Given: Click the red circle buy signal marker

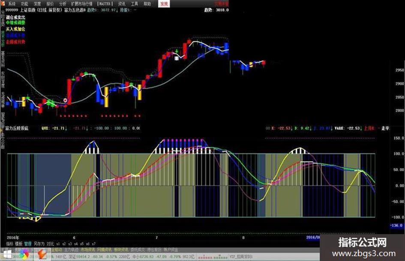Looking at the screenshot, I should click(x=65, y=100).
